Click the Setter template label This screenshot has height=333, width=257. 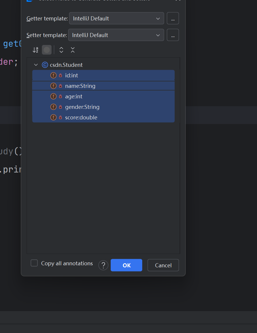(x=47, y=35)
